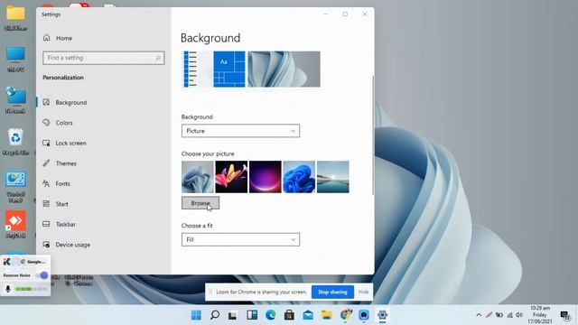Open Task View on taskbar
Screen dimensions: 578x325
pos(233,315)
